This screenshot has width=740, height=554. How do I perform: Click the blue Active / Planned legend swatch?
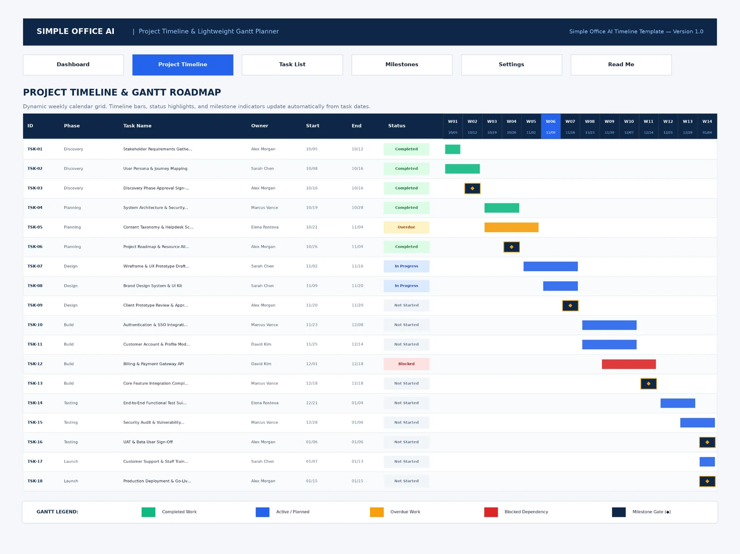(263, 512)
